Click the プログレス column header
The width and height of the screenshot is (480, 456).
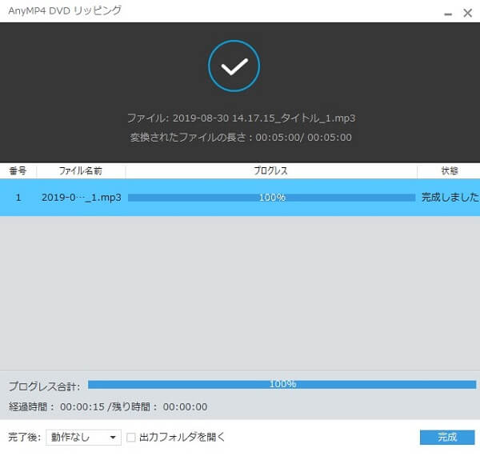point(271,170)
